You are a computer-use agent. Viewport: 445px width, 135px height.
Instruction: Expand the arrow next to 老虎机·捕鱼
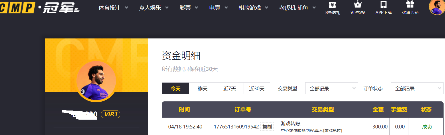tap(314, 8)
